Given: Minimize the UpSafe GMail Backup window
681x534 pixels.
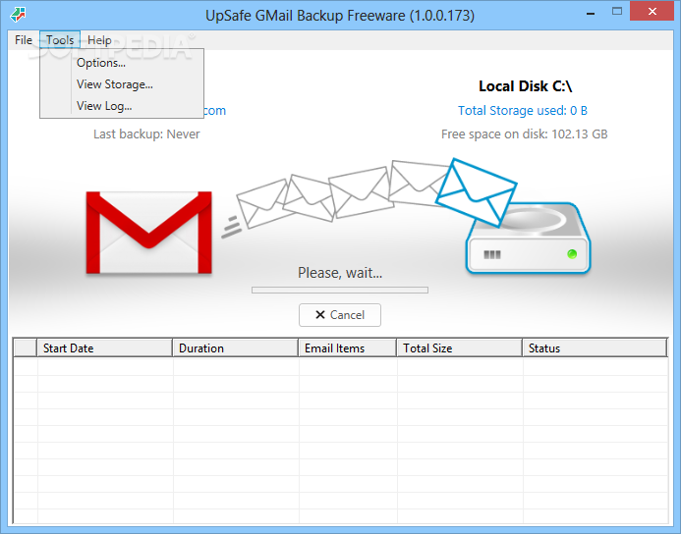Looking at the screenshot, I should (591, 13).
